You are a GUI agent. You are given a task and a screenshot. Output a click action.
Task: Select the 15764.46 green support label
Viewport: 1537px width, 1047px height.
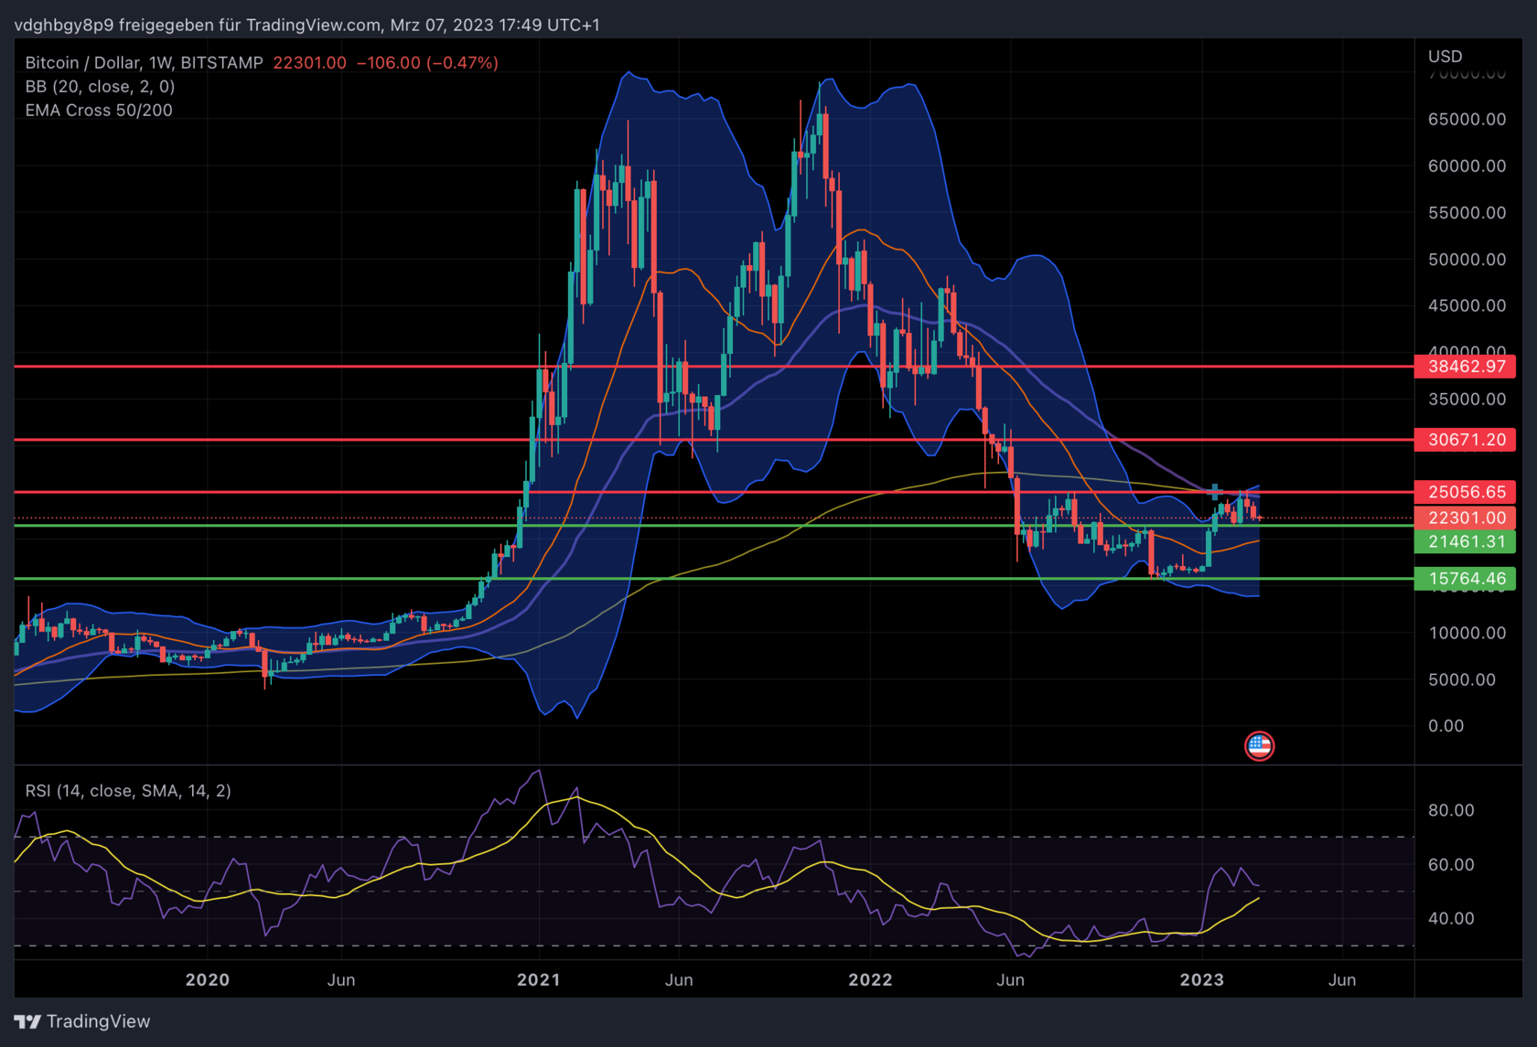pyautogui.click(x=1466, y=579)
